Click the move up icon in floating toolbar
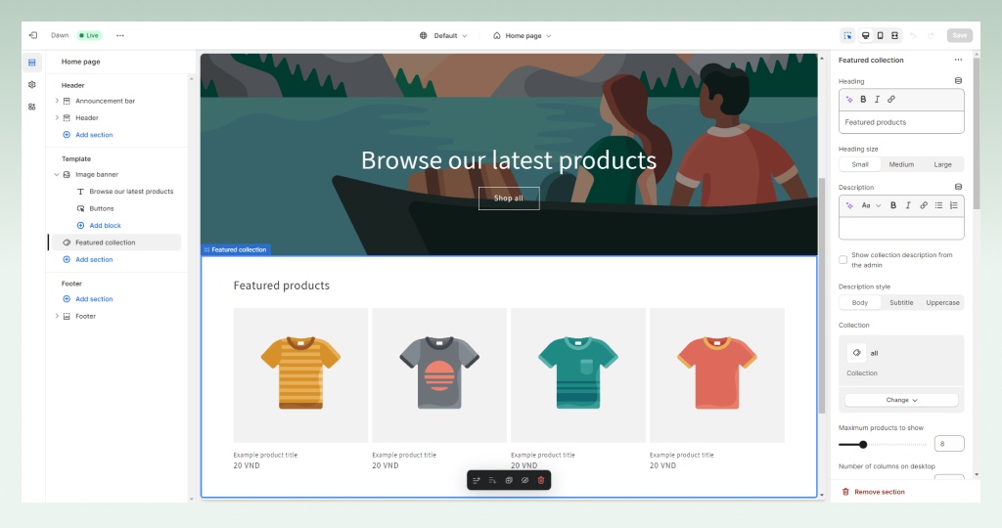The image size is (1002, 528). tap(477, 480)
